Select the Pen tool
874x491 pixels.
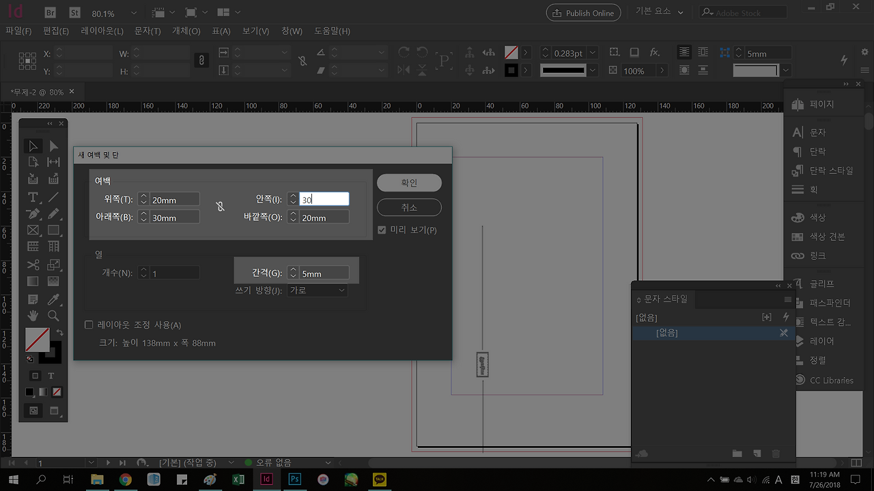click(x=32, y=214)
